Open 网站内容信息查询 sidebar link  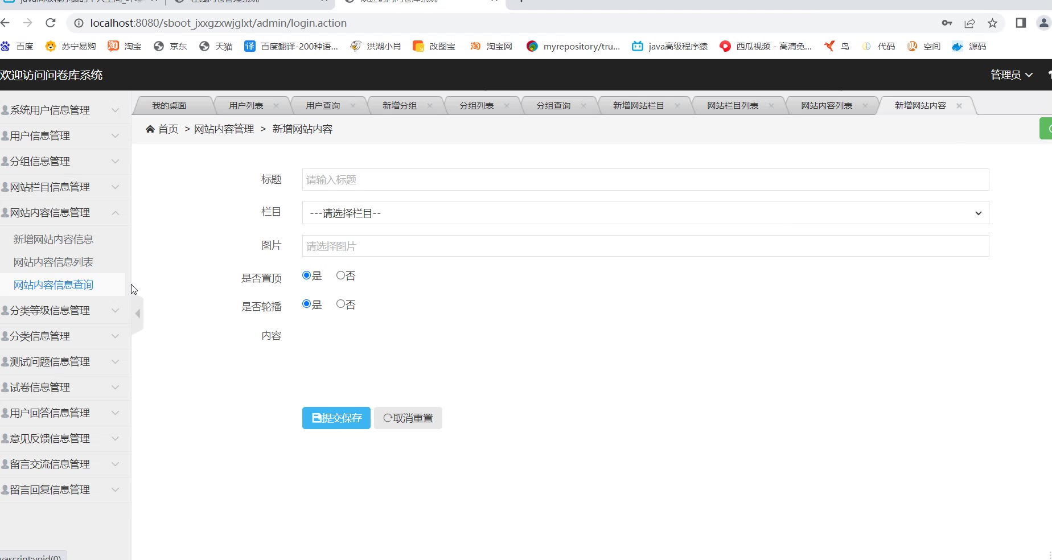(x=54, y=285)
